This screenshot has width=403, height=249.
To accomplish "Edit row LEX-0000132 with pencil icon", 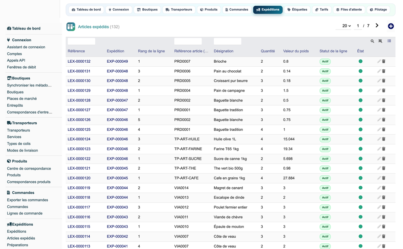I will [379, 61].
